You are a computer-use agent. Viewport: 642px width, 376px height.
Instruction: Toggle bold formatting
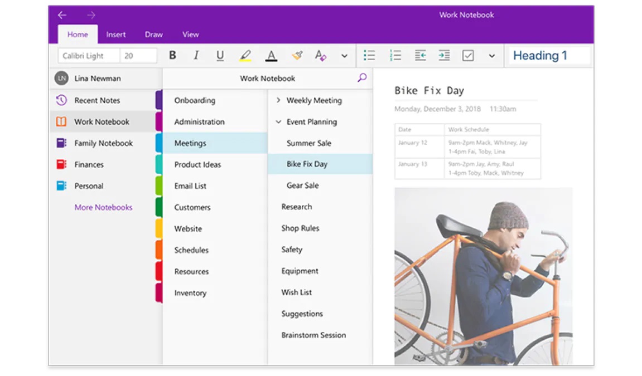click(172, 56)
